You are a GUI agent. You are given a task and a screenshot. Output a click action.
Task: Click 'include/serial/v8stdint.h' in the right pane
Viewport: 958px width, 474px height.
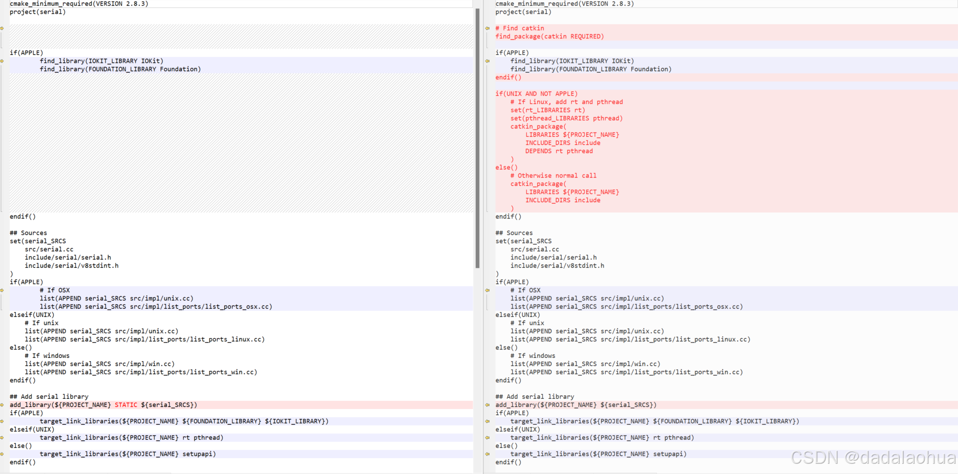coord(557,266)
